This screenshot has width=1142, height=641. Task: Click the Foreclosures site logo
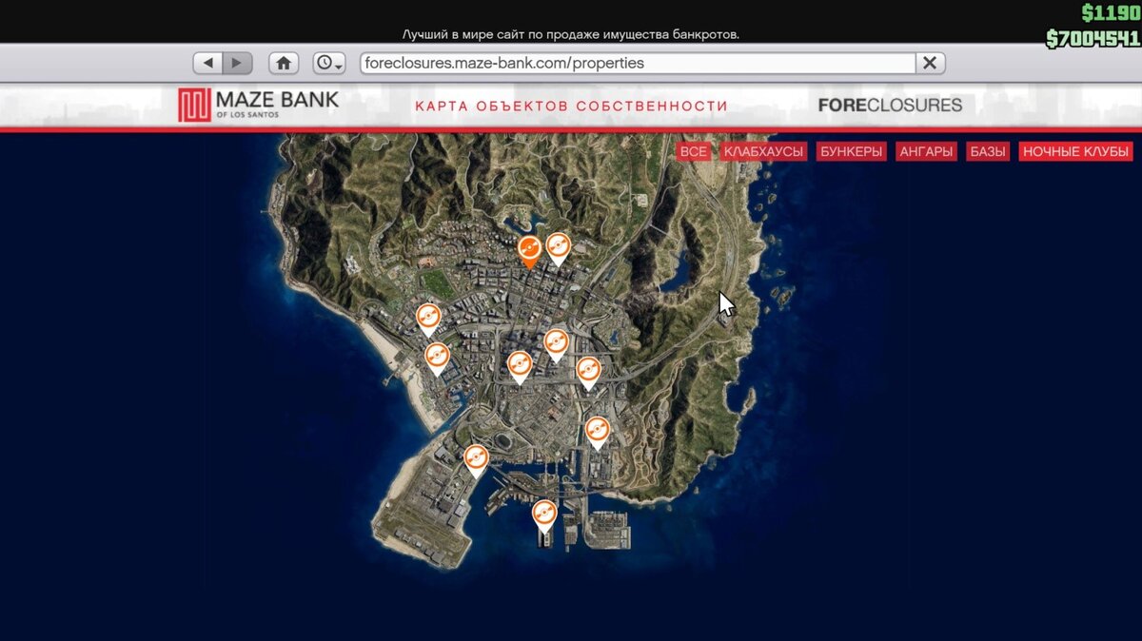(x=890, y=105)
